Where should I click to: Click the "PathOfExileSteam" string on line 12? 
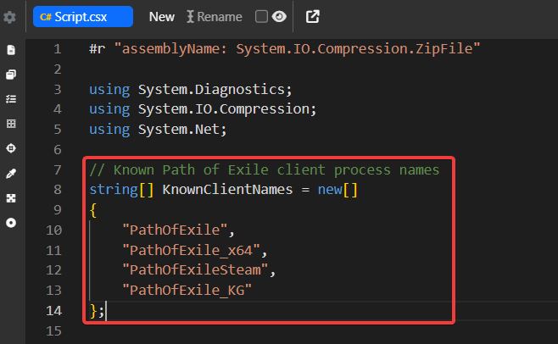coord(199,269)
